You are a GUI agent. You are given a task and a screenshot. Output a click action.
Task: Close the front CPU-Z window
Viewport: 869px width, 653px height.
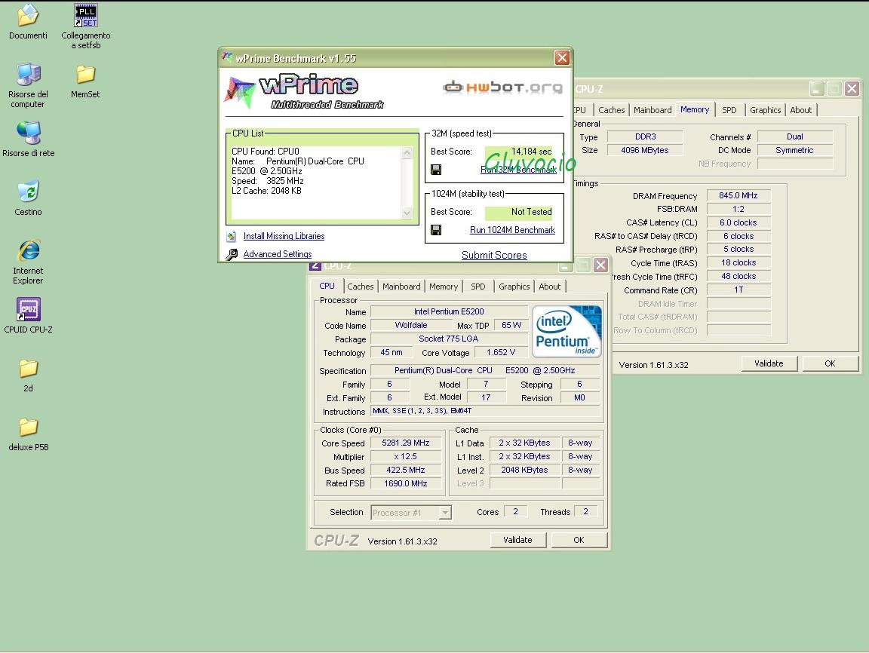coord(600,265)
